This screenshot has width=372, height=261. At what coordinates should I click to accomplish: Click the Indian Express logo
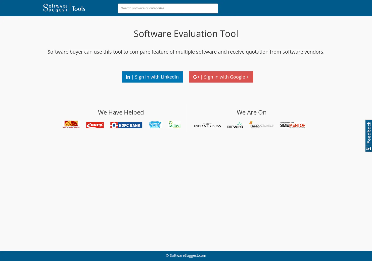[x=207, y=125]
